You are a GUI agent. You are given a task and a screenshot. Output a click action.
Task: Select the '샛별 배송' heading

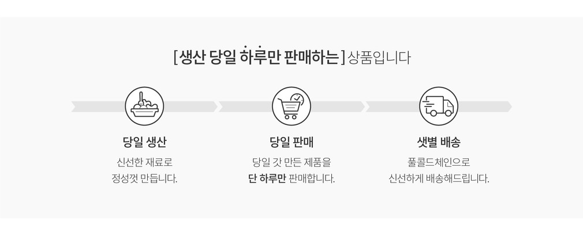pyautogui.click(x=439, y=142)
